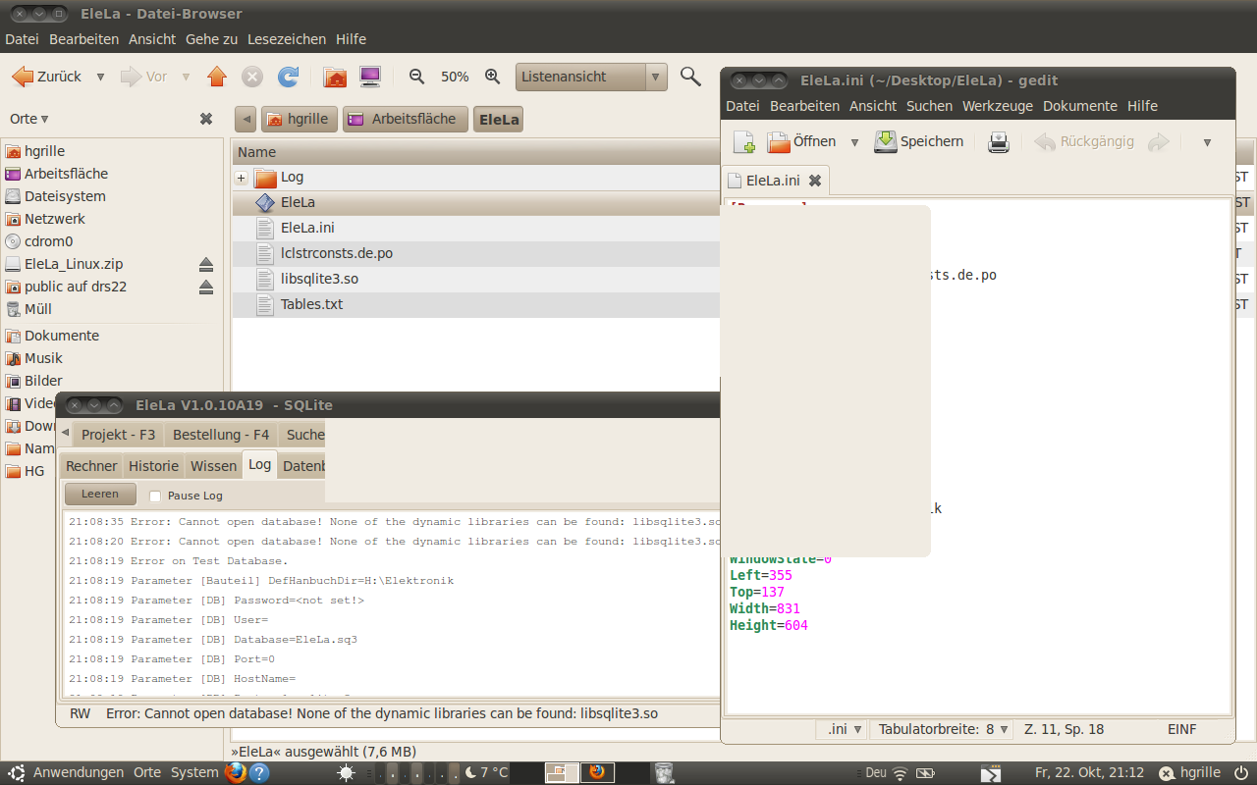Click the weather applet showing 7 °C

(484, 772)
